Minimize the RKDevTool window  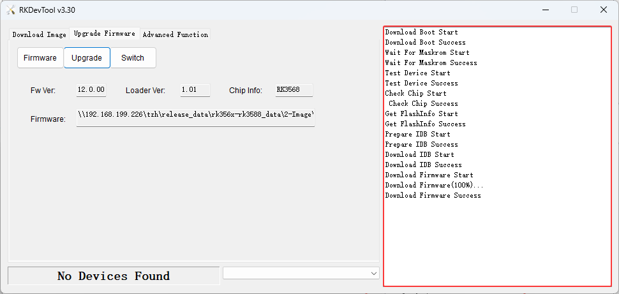click(x=546, y=10)
